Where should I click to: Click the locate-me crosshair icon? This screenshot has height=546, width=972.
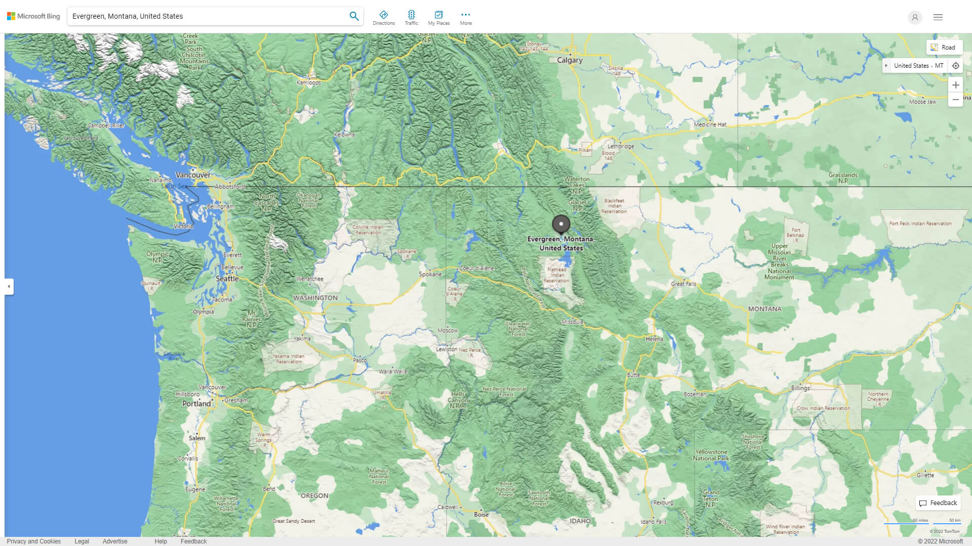tap(956, 65)
